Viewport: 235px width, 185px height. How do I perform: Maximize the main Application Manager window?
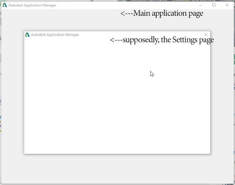coord(214,5)
